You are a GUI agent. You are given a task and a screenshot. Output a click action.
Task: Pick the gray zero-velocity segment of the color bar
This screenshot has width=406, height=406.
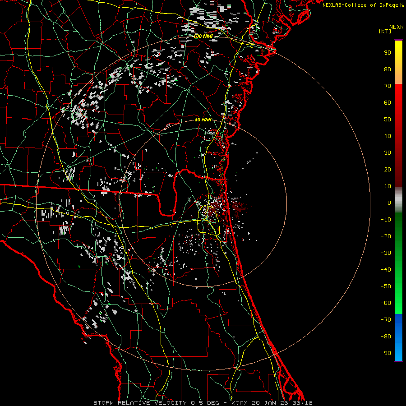pos(398,200)
